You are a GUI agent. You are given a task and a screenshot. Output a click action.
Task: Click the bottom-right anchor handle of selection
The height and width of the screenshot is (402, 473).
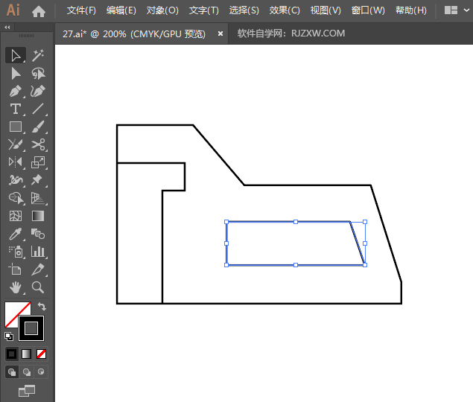[x=364, y=264]
